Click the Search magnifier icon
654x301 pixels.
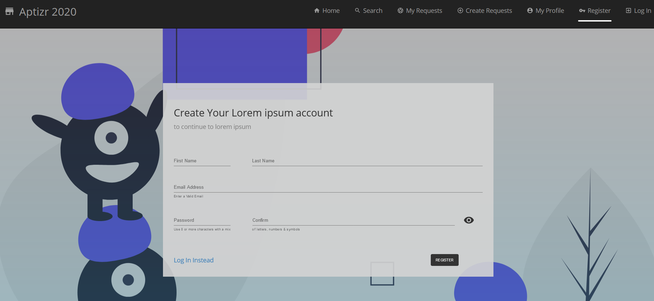[357, 11]
